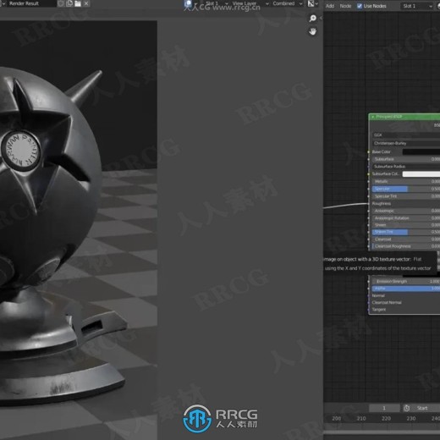Open the Add menu in node editor
The width and height of the screenshot is (440, 440).
pyautogui.click(x=330, y=6)
